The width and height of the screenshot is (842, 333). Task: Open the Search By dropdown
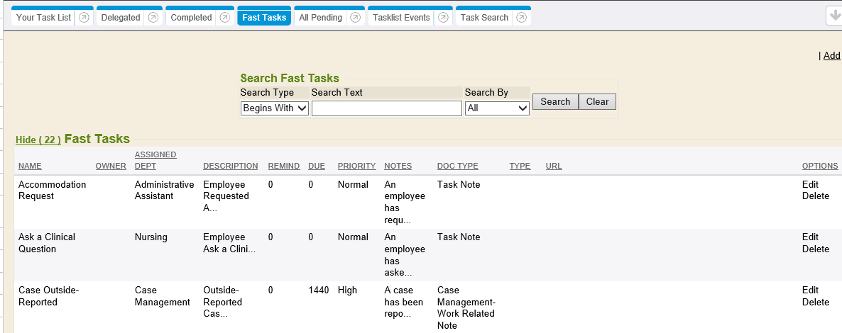click(x=497, y=108)
